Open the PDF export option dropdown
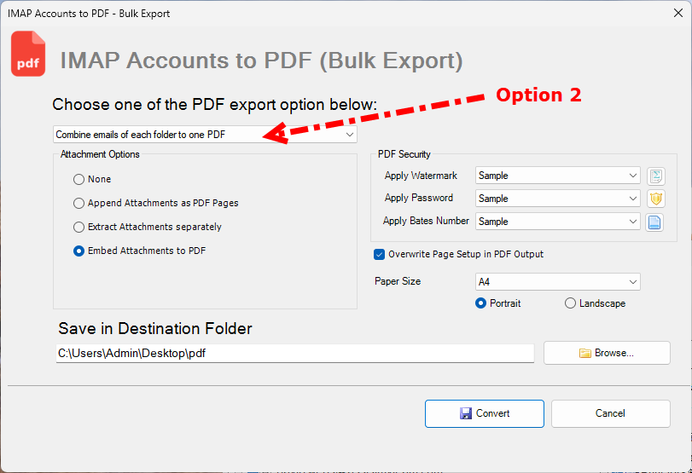Image resolution: width=692 pixels, height=473 pixels. (x=205, y=135)
